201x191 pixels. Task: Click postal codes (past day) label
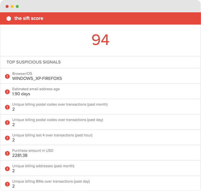(58, 120)
